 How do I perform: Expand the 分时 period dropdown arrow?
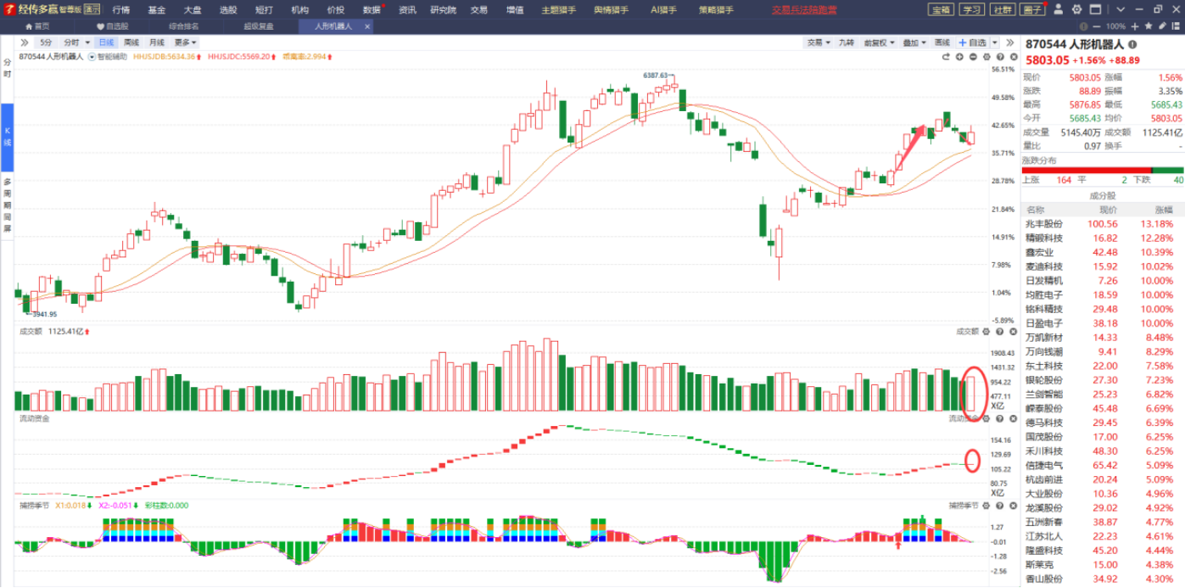tap(87, 42)
